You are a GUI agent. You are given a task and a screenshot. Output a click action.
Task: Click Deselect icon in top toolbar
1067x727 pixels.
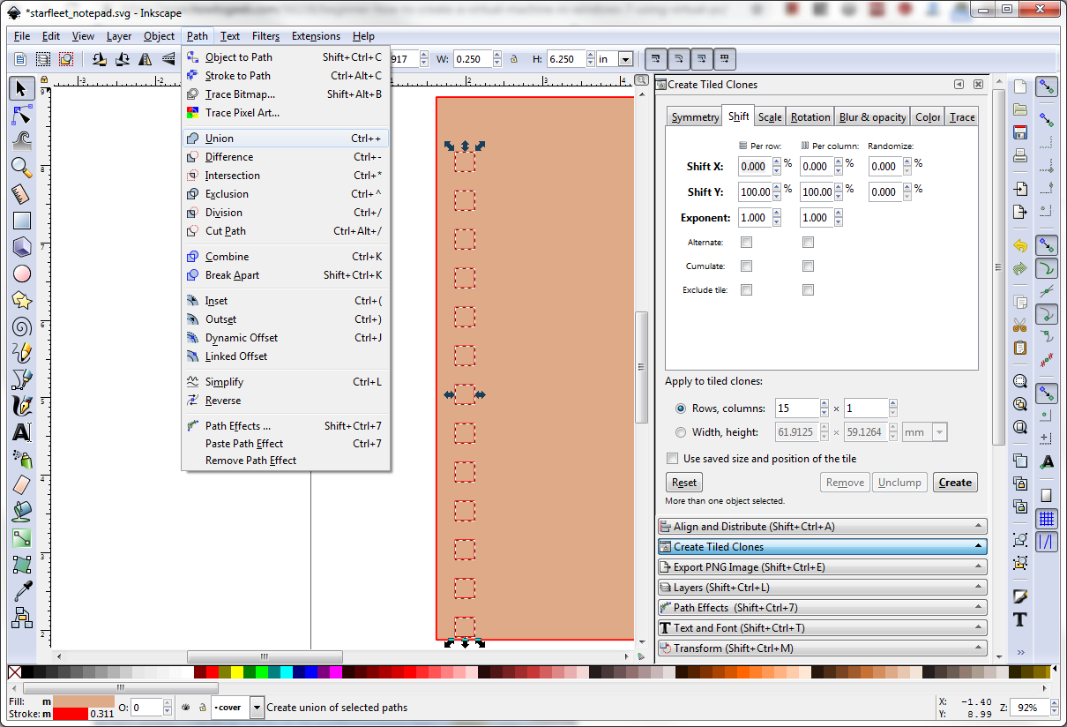coord(66,59)
